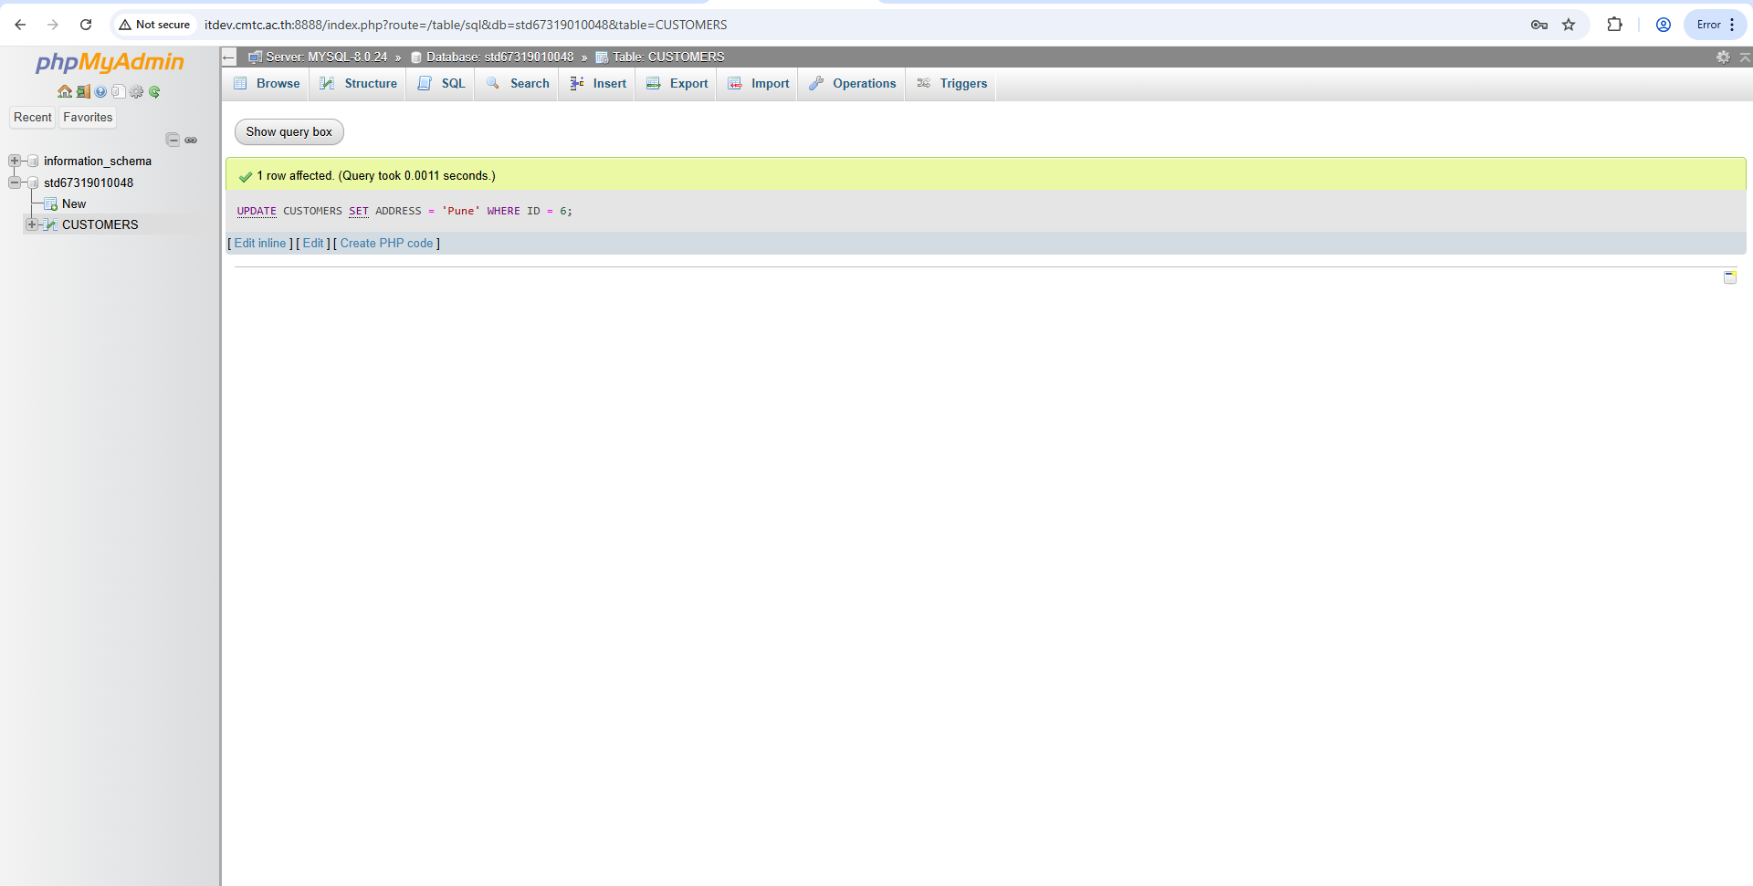
Task: Expand the information_schema database node
Action: tap(15, 161)
